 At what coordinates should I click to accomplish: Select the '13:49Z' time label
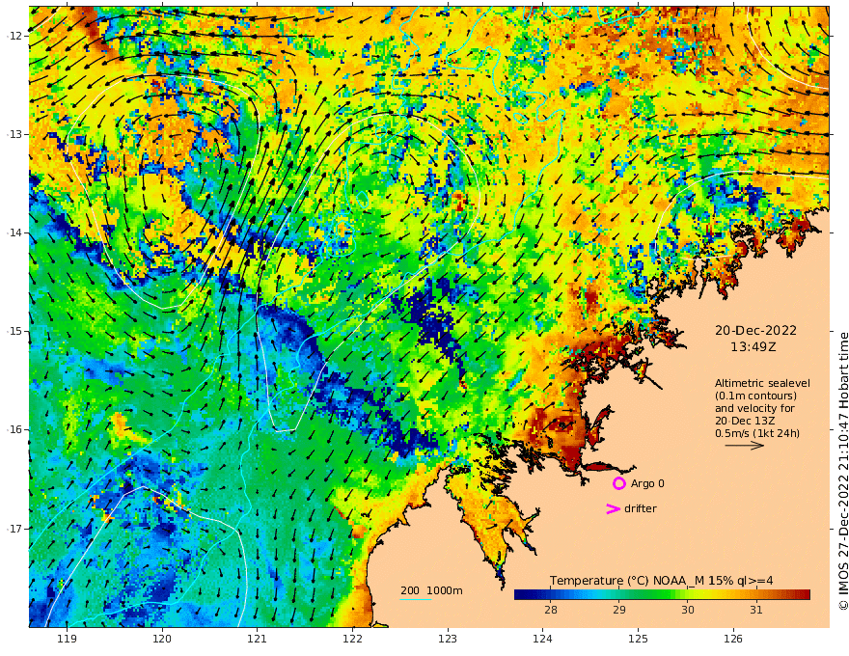[753, 347]
